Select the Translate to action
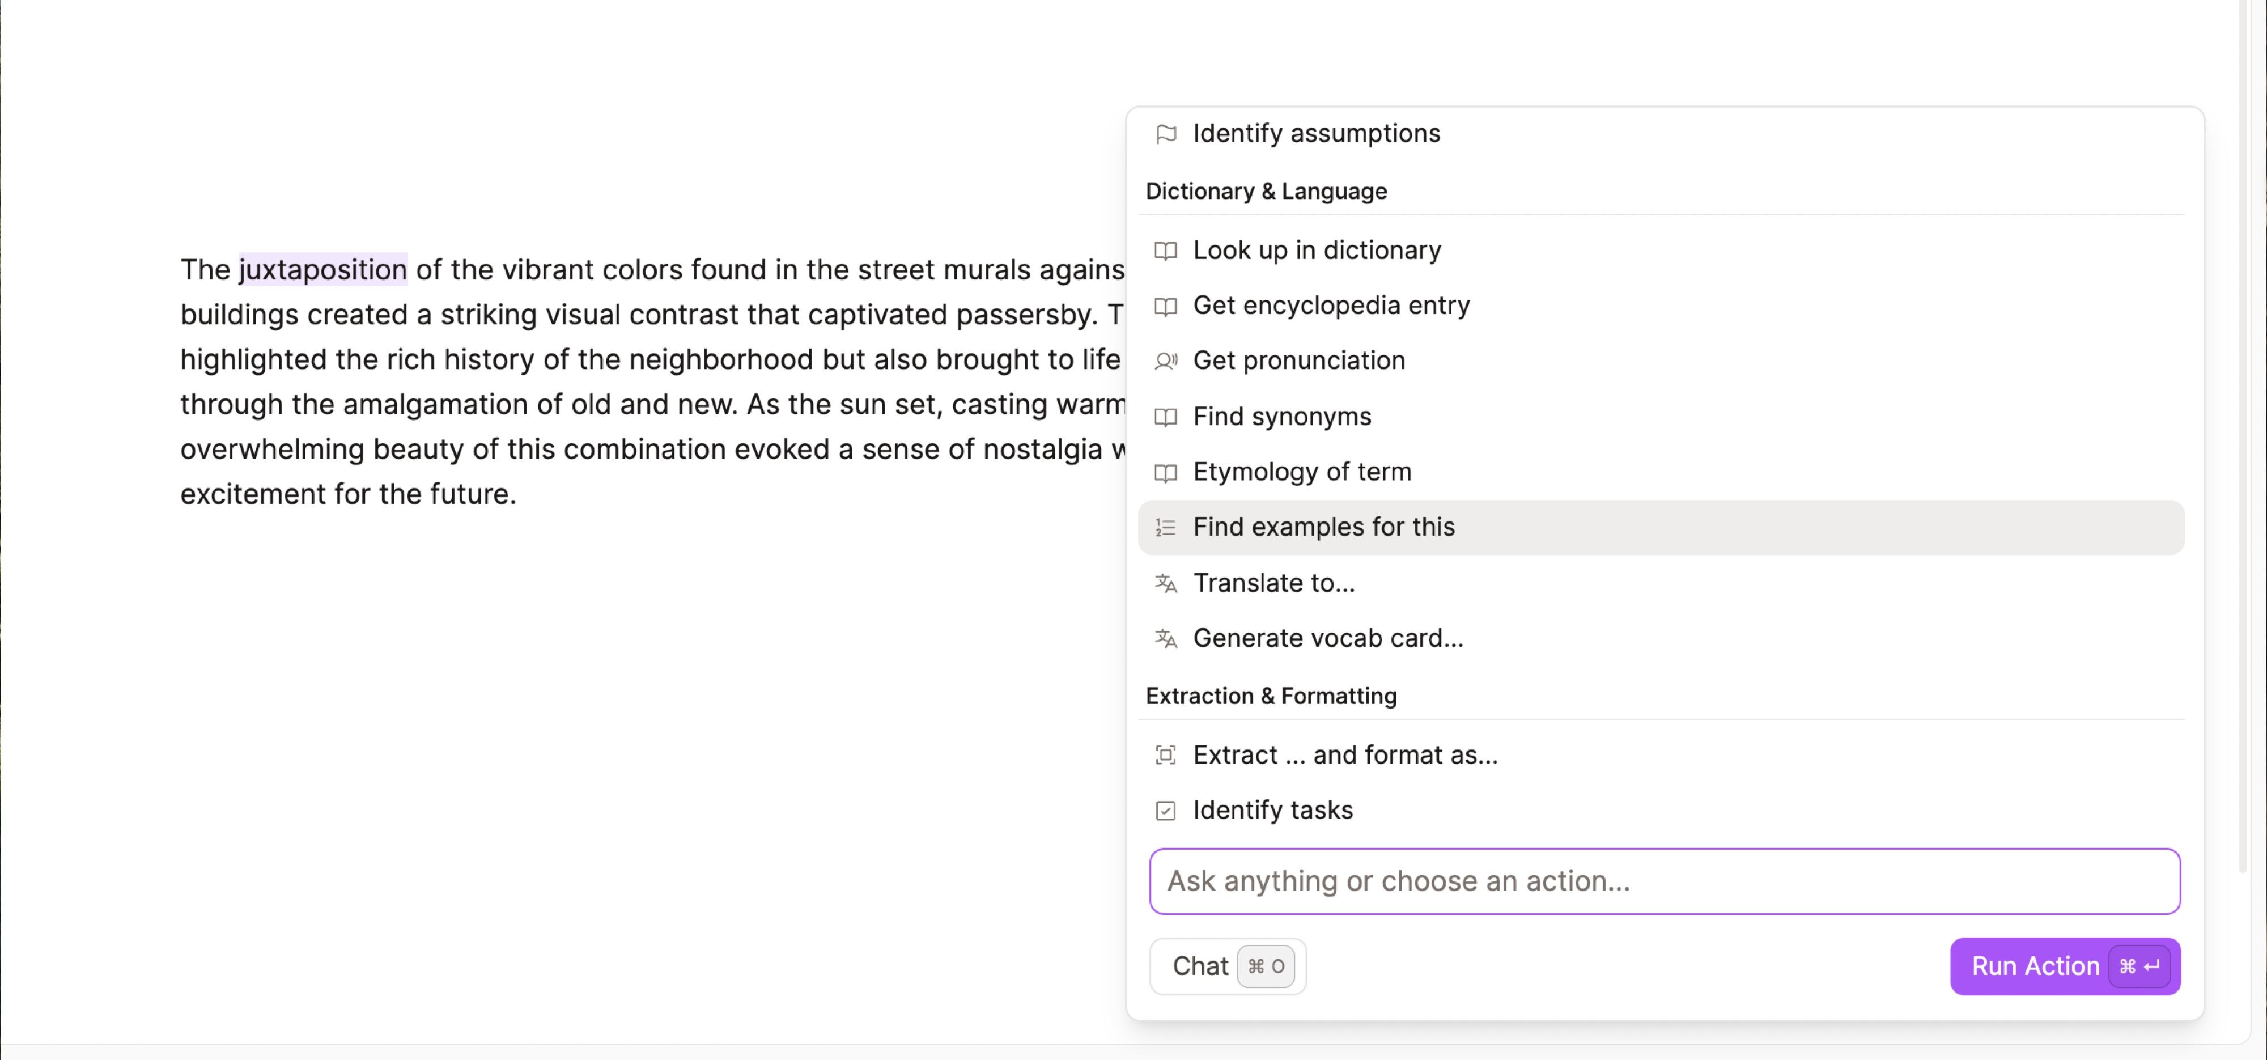The image size is (2267, 1060). (x=1273, y=583)
